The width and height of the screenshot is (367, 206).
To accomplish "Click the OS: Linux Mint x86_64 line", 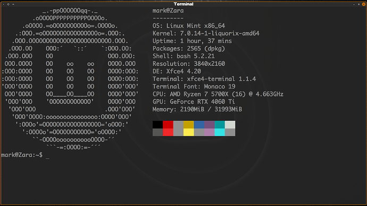I will pos(189,25).
